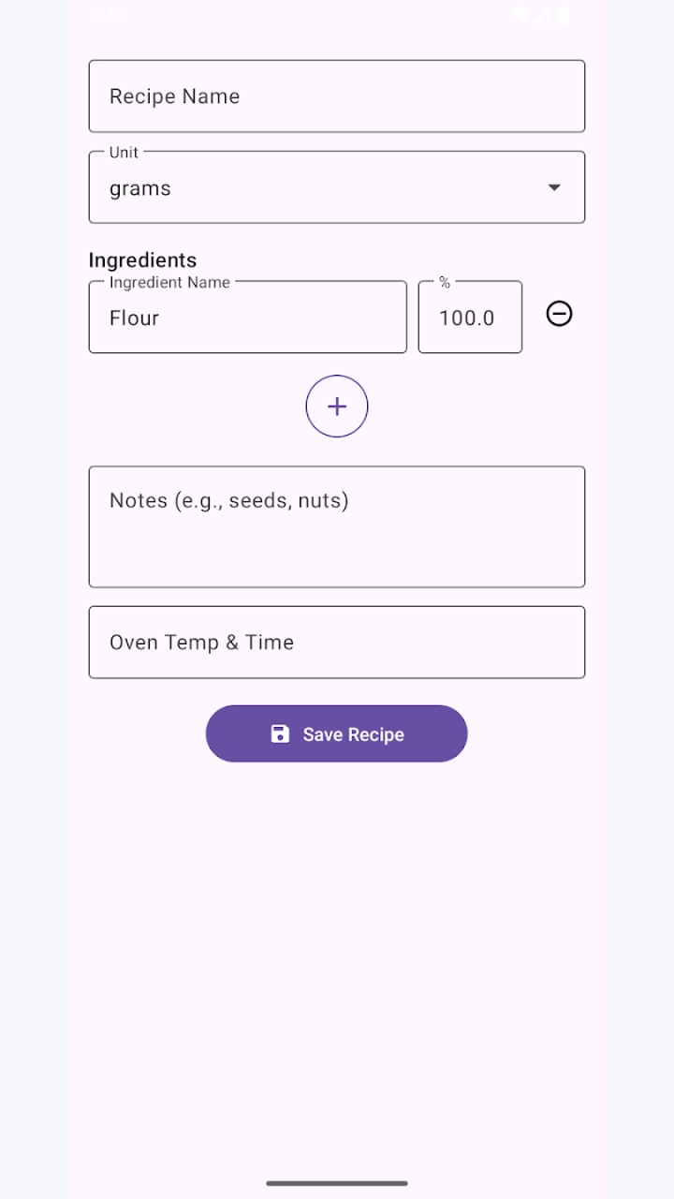Save Recipe button
The image size is (674, 1199).
click(337, 733)
